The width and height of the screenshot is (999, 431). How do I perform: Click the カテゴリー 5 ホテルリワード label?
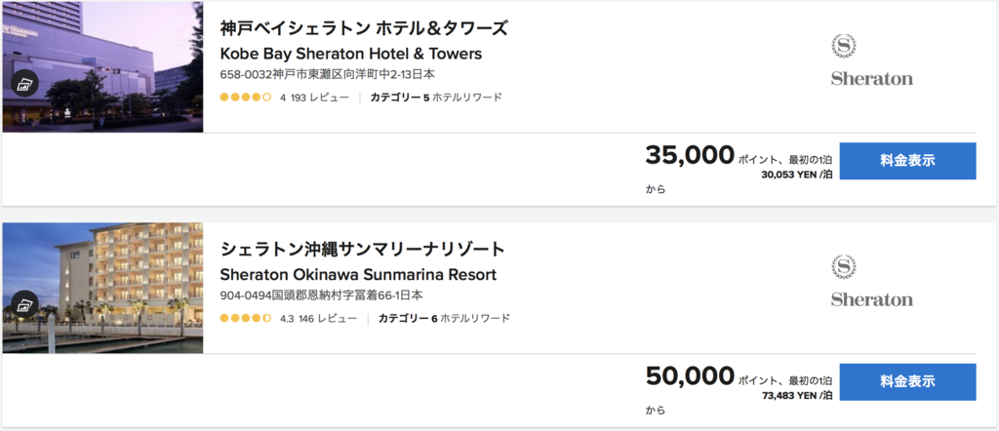[436, 98]
